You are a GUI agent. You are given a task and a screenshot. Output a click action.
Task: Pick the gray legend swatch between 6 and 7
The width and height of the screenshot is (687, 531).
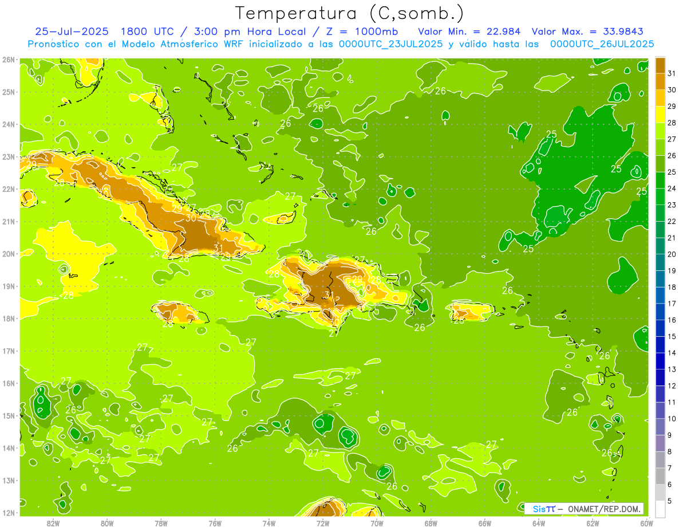click(660, 476)
